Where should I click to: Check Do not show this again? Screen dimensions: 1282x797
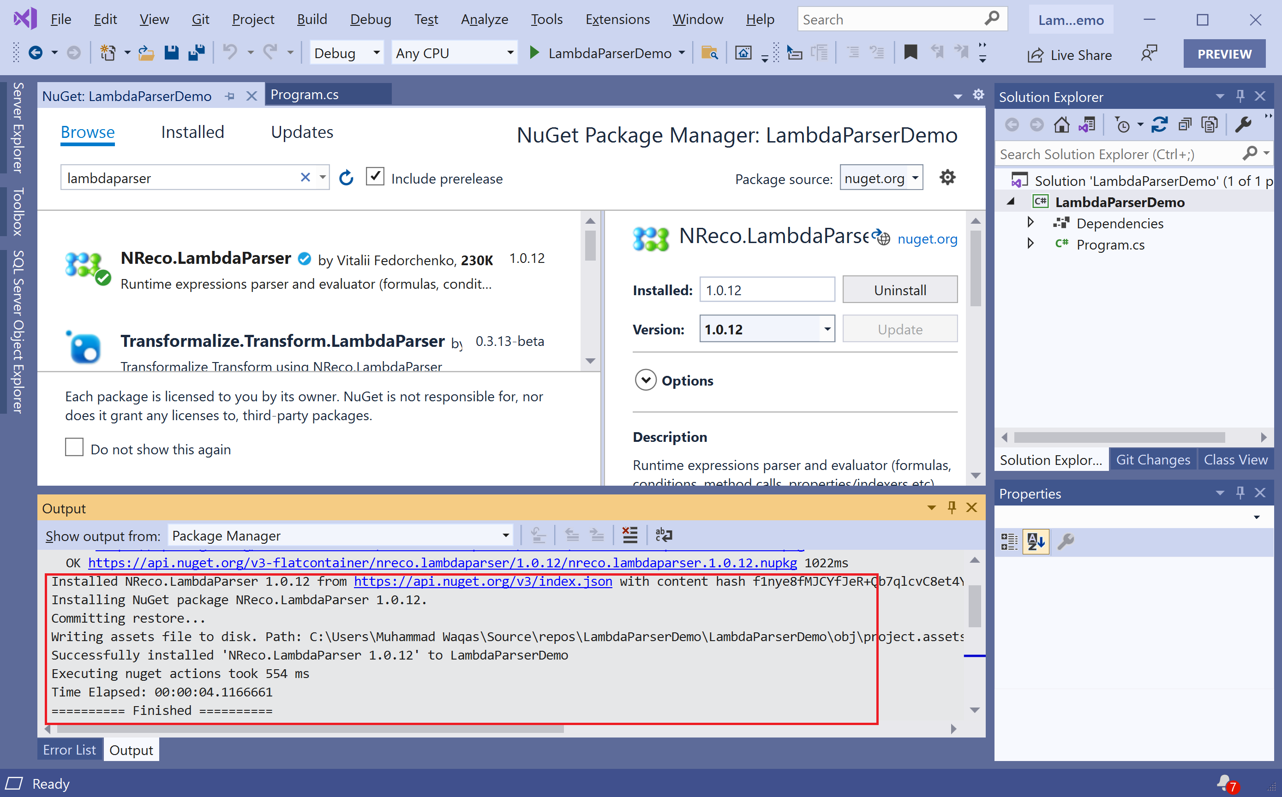click(x=74, y=447)
